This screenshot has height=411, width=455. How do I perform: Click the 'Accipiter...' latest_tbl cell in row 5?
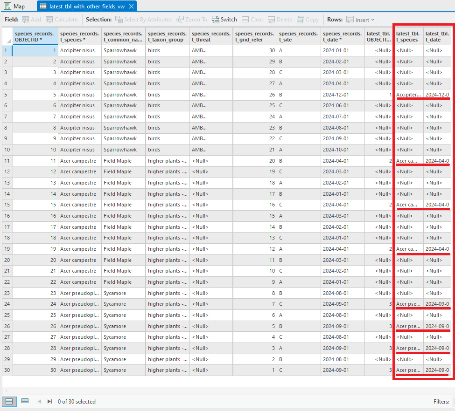pyautogui.click(x=408, y=95)
